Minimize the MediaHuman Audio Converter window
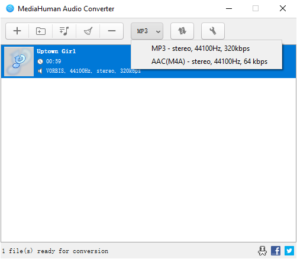This screenshot has height=259, width=297. pos(229,8)
